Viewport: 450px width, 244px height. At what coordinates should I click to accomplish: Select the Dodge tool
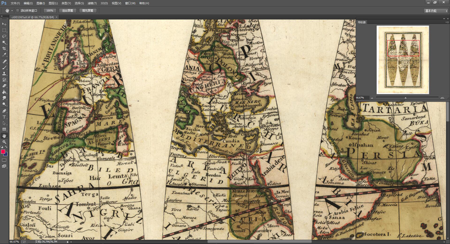coord(4,104)
